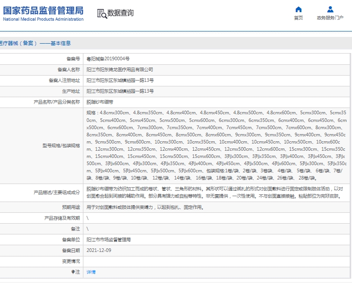Click the 产品存储及有效期 label
352x283 pixels.
tap(62, 218)
